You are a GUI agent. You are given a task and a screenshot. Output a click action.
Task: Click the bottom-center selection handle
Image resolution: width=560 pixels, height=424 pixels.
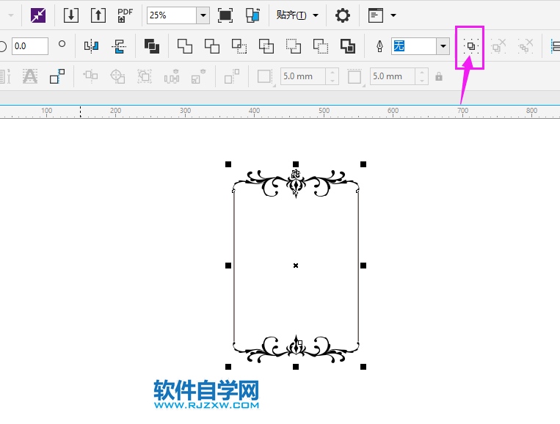296,367
